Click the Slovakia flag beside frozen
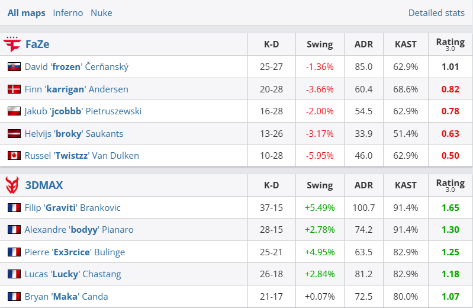The image size is (473, 308). coord(14,67)
